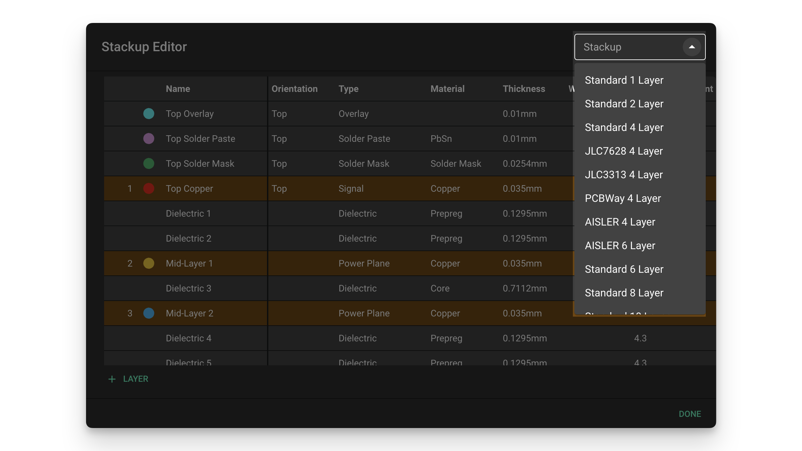The height and width of the screenshot is (451, 802).
Task: Collapse the Stackup dropdown arrow
Action: pos(692,47)
